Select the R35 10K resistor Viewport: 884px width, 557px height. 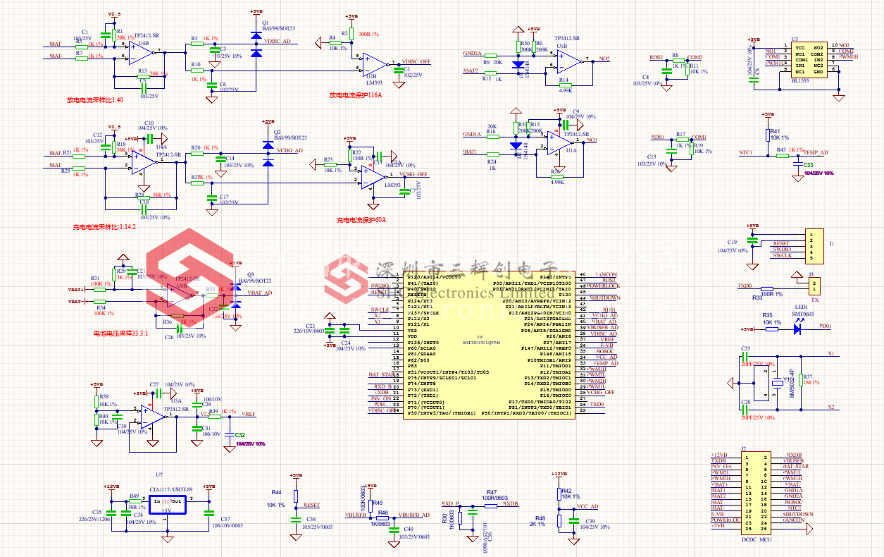coord(772,329)
